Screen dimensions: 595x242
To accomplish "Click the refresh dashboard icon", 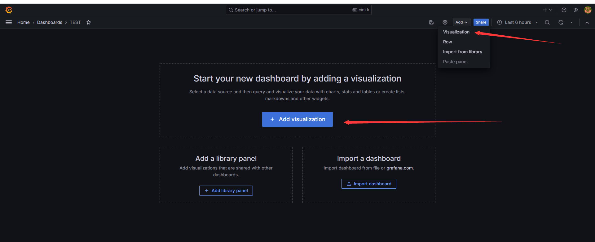I will pos(561,22).
